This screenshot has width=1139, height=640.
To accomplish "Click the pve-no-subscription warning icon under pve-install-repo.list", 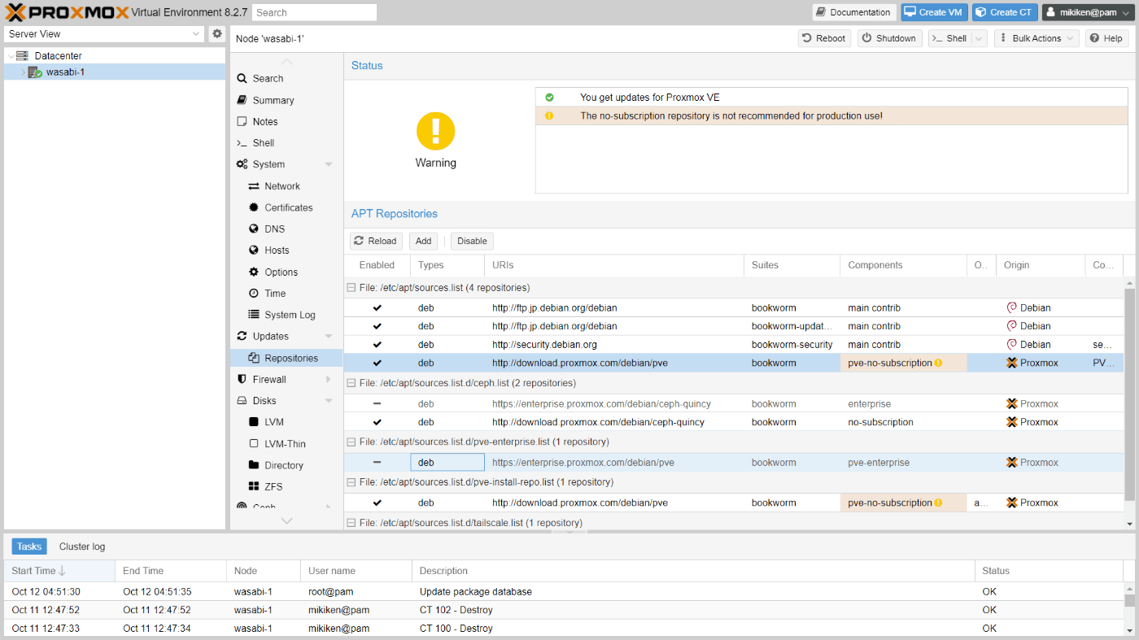I will tap(938, 503).
